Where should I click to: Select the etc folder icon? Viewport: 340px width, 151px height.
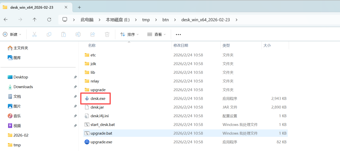(87, 55)
